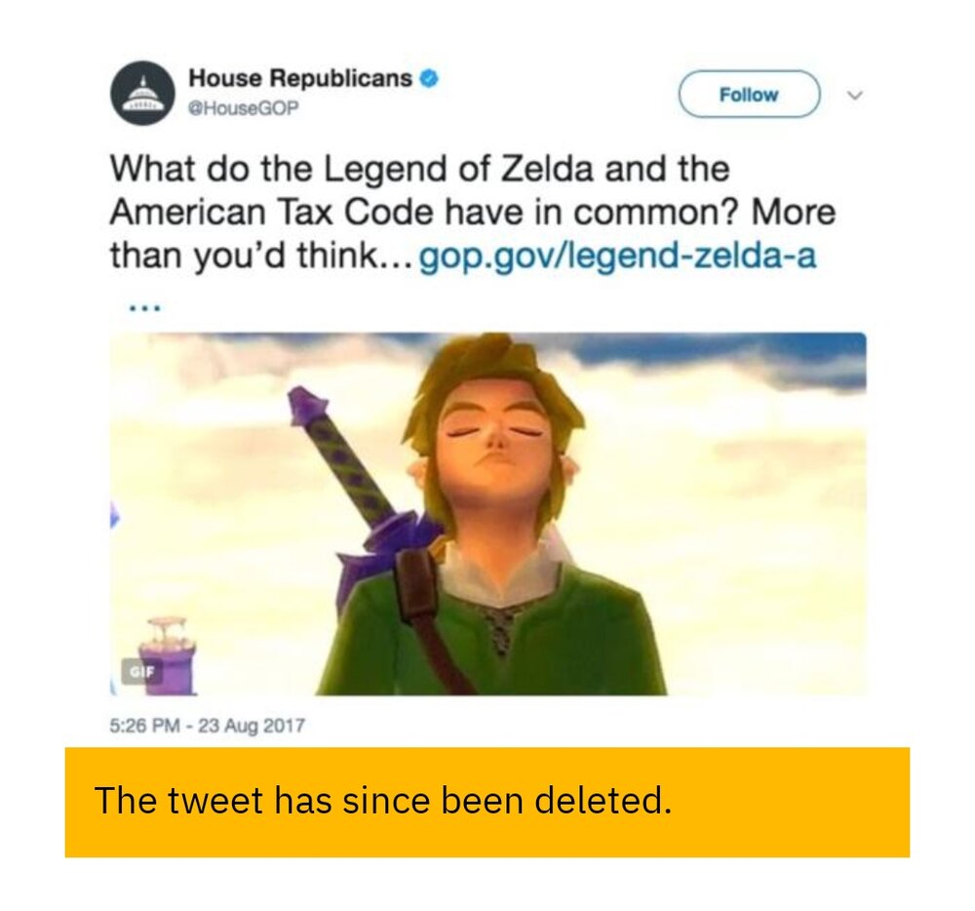Expand the blue ellipsis below the tweet text

pos(144,306)
